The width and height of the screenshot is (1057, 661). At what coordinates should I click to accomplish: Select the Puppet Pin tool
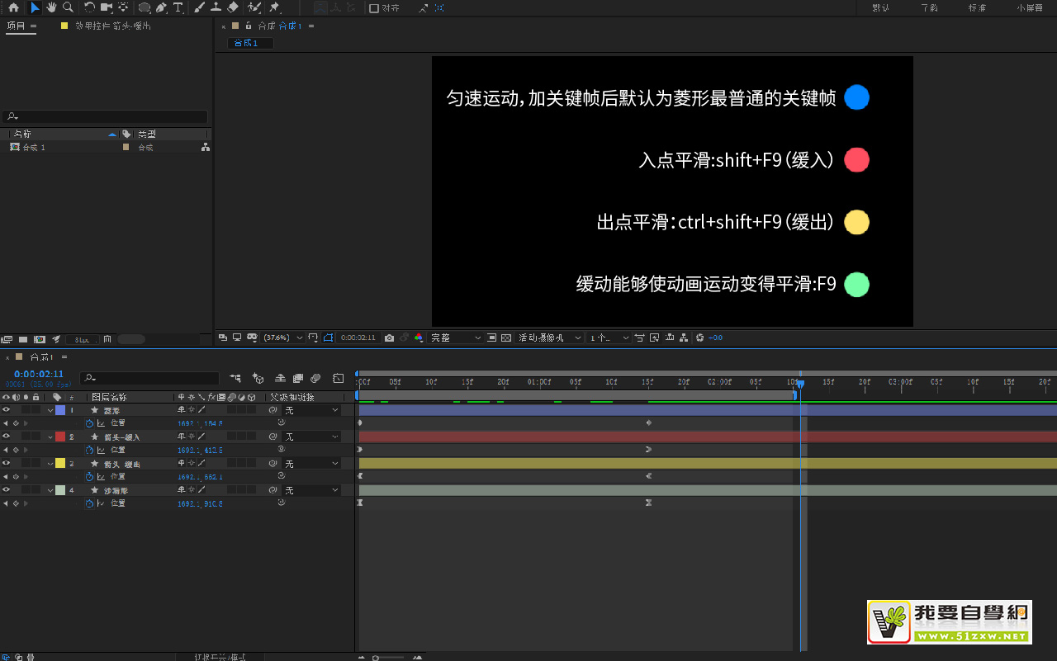click(274, 7)
